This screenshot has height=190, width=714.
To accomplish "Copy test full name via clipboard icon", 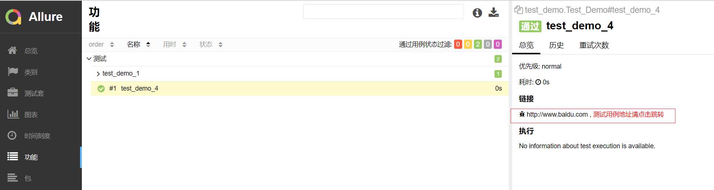I will (518, 10).
